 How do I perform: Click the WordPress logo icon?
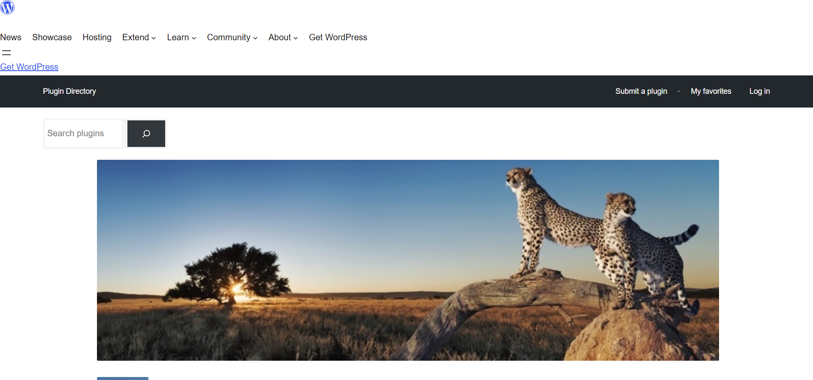pyautogui.click(x=7, y=7)
